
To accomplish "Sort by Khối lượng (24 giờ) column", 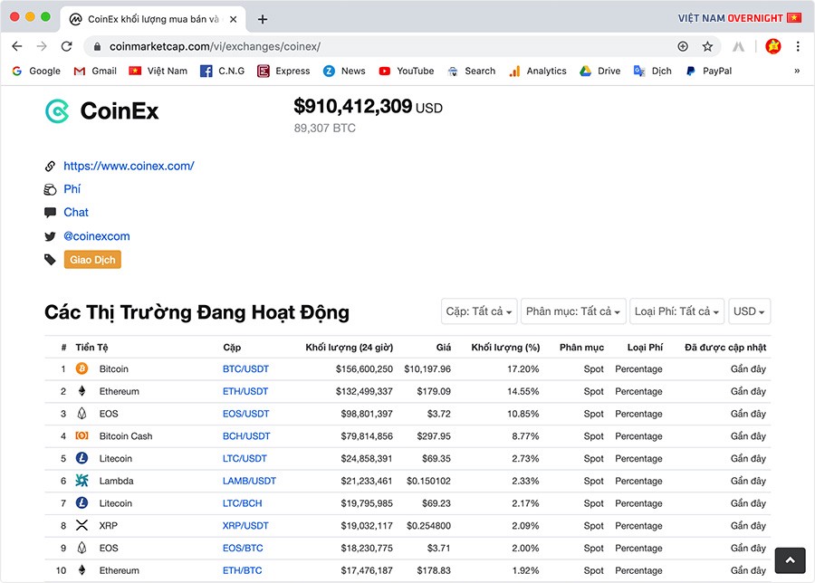I will [350, 347].
